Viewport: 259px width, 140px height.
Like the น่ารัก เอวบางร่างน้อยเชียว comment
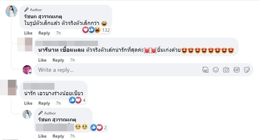coord(28,103)
